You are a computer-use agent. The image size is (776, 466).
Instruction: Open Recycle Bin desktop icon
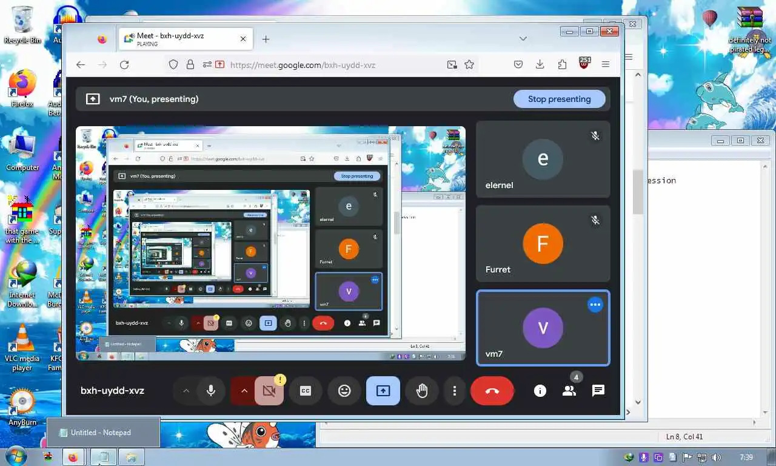22,25
